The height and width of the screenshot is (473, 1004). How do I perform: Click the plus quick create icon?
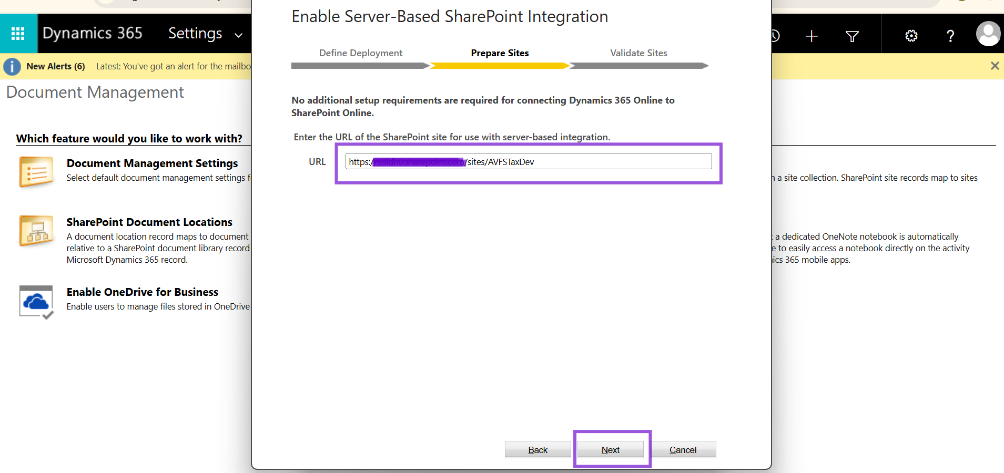pyautogui.click(x=812, y=36)
